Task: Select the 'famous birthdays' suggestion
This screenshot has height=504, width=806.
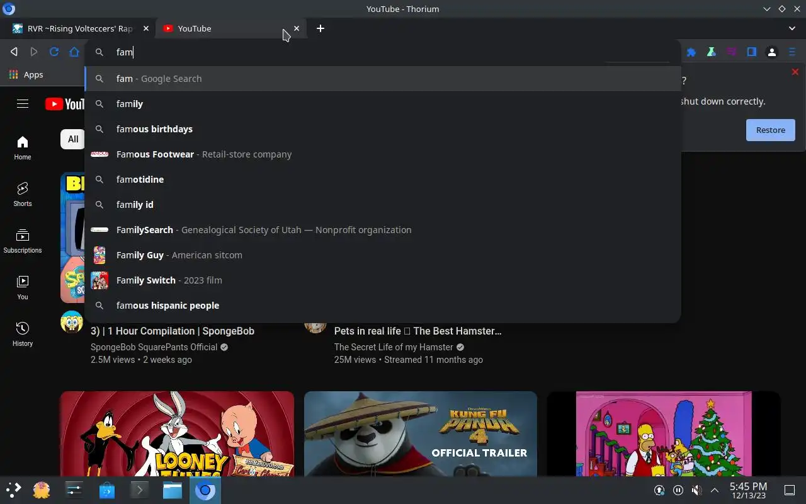Action: [383, 129]
